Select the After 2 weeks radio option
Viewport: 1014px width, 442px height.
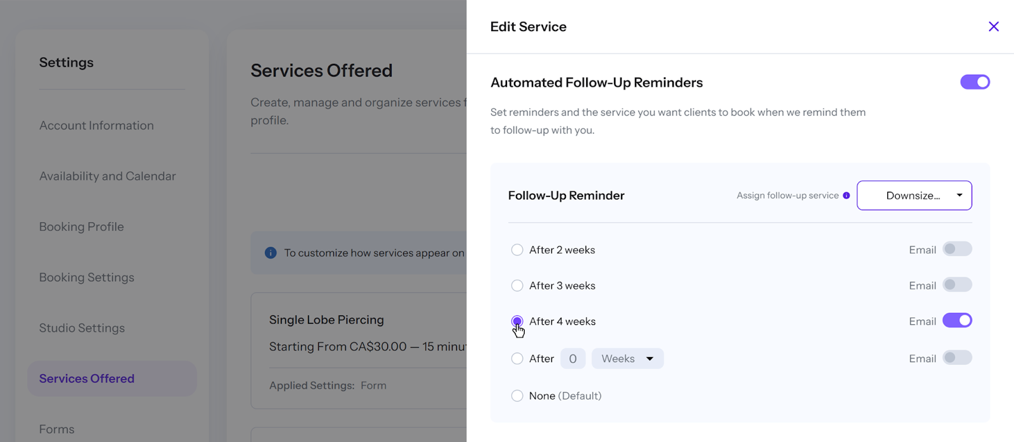pos(517,250)
